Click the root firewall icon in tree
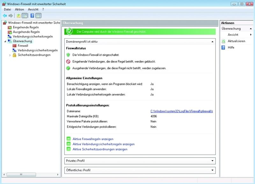Screen dimensions: 255x184 (x=5, y=23)
